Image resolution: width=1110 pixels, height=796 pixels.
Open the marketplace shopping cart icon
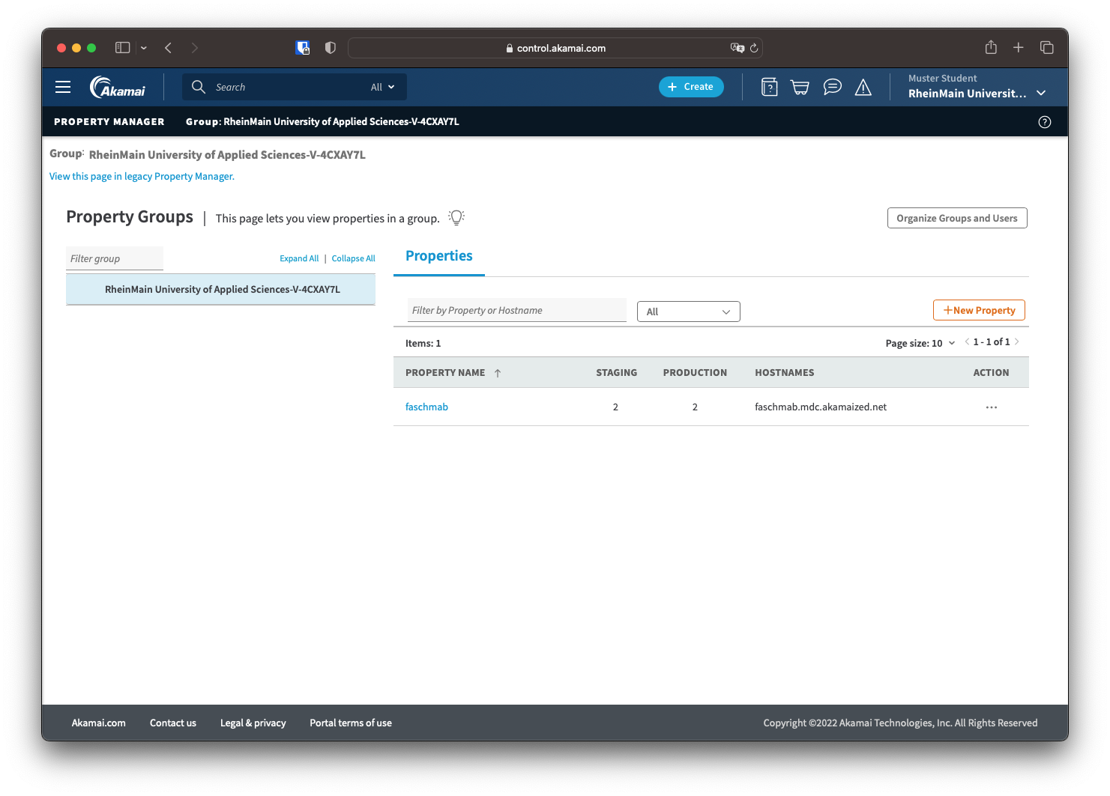pos(800,88)
